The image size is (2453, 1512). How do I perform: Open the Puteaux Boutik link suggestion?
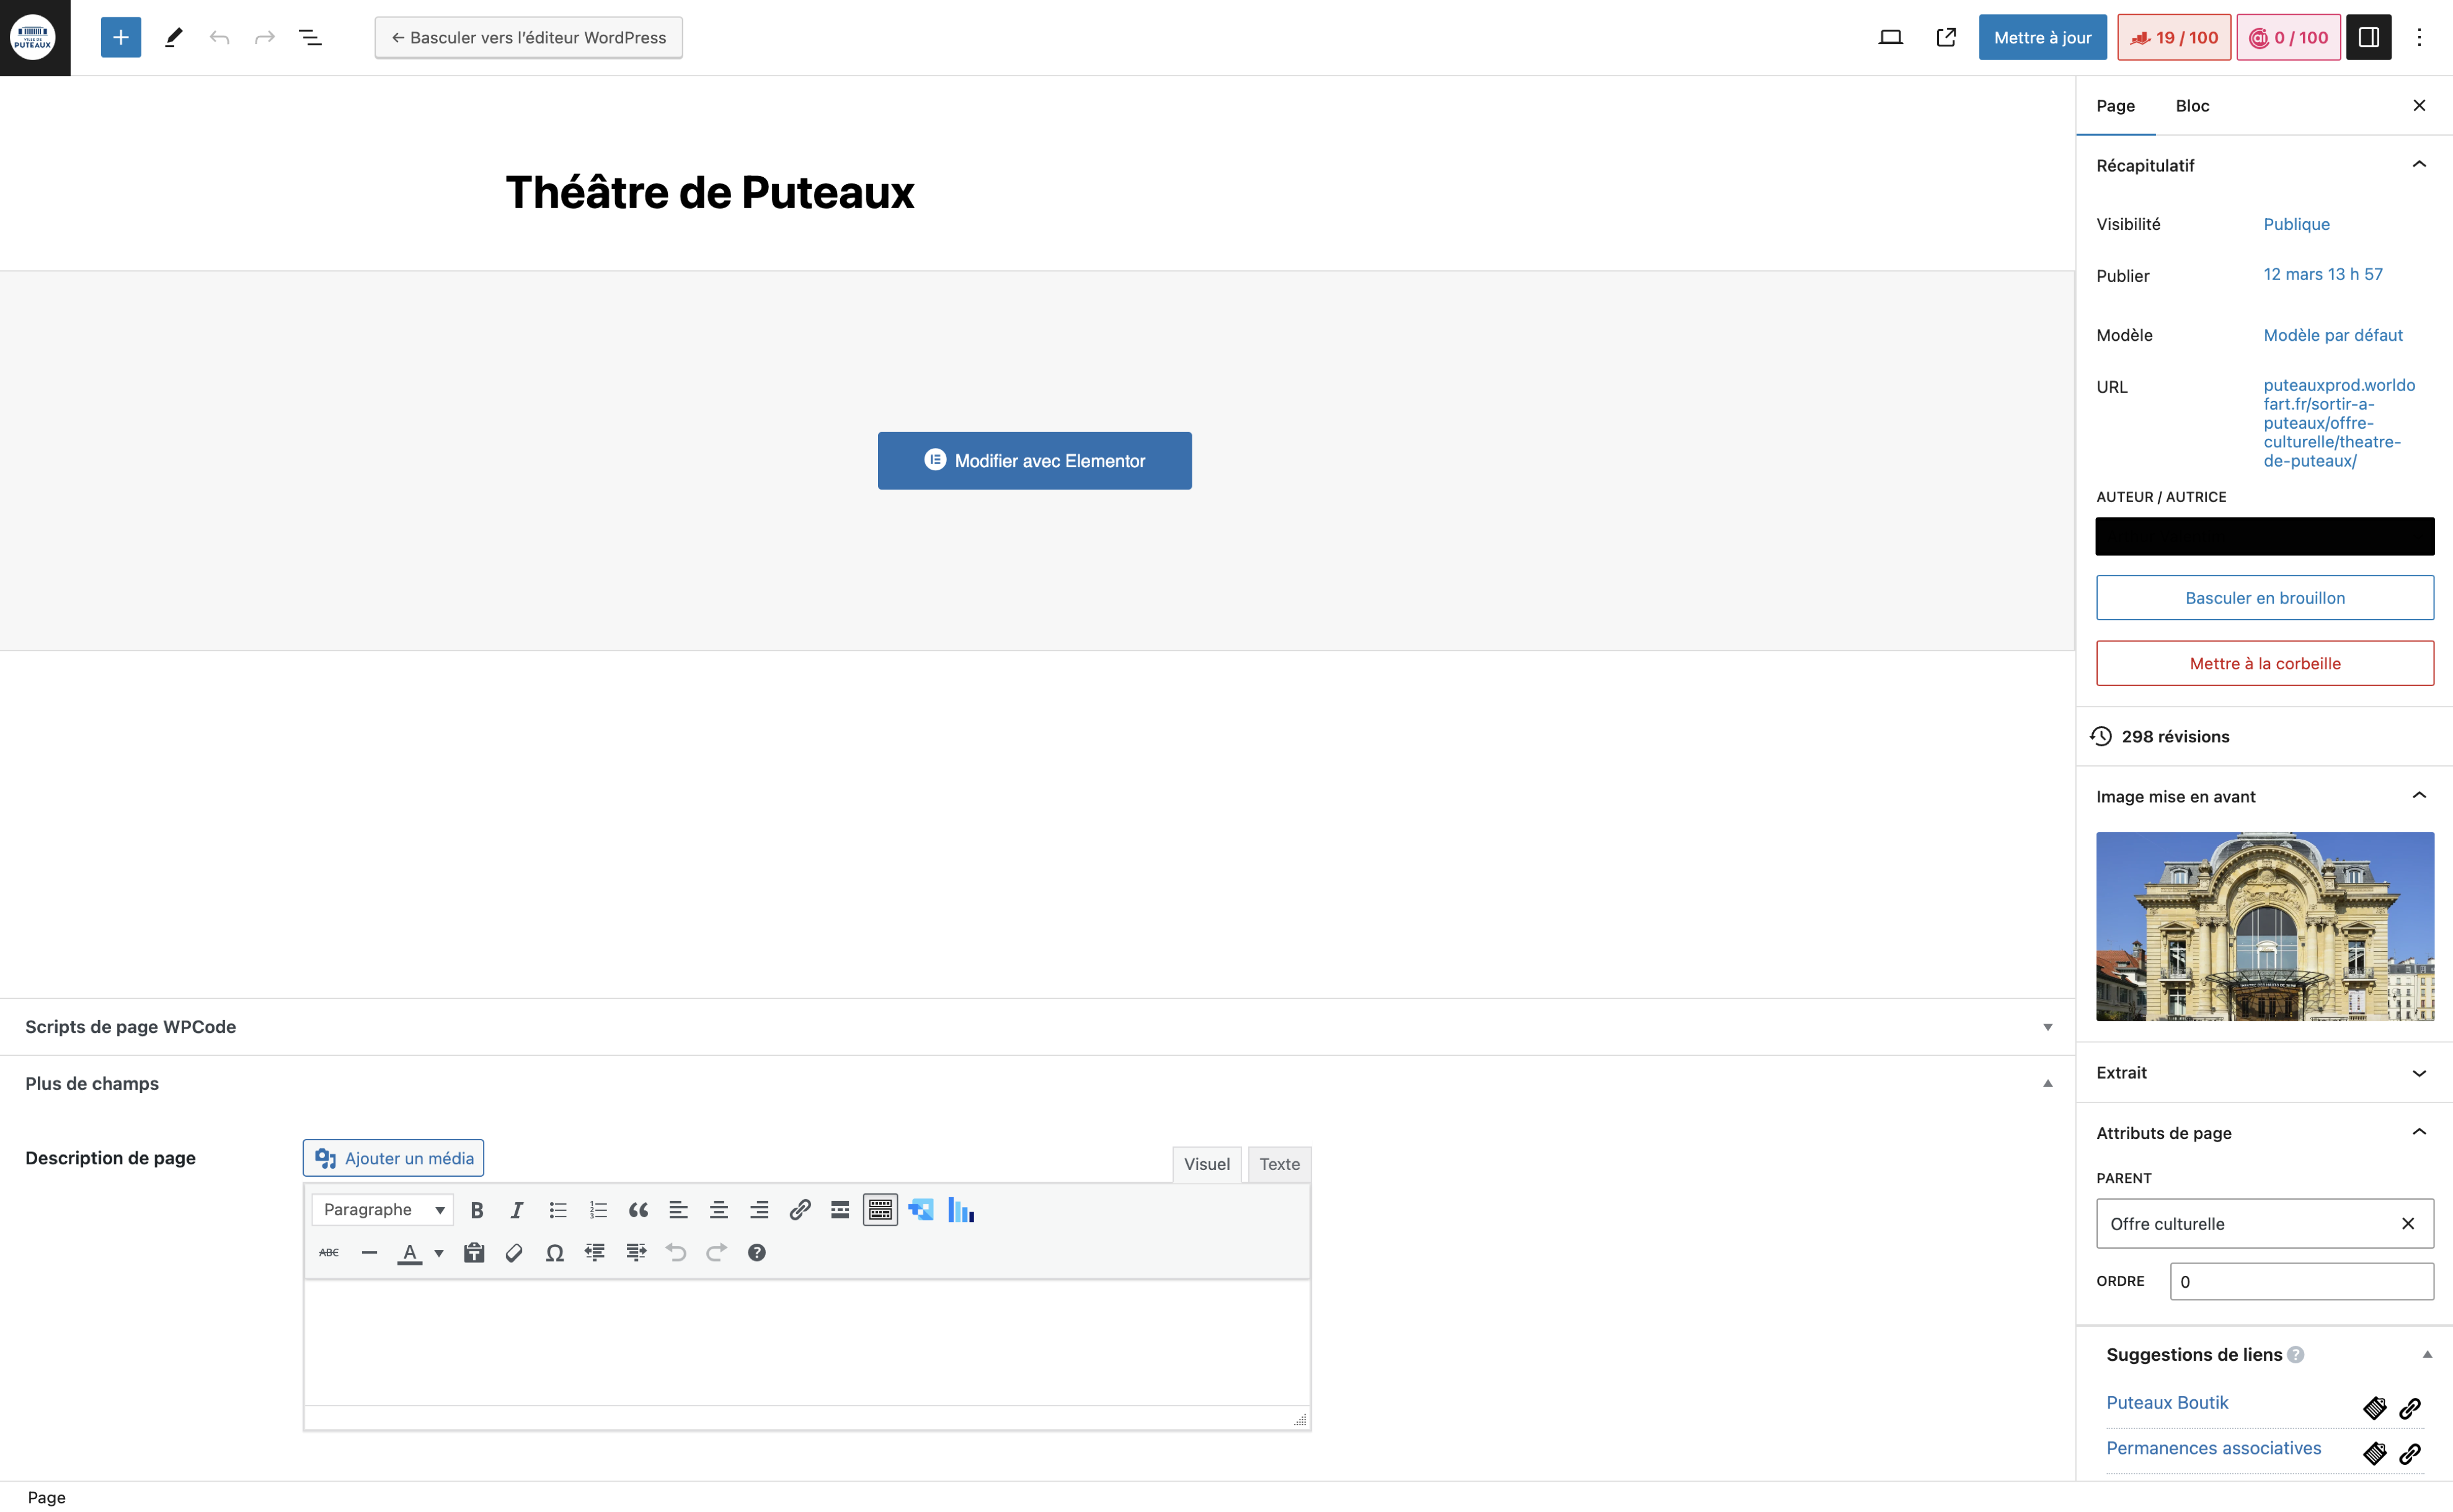click(2167, 1403)
